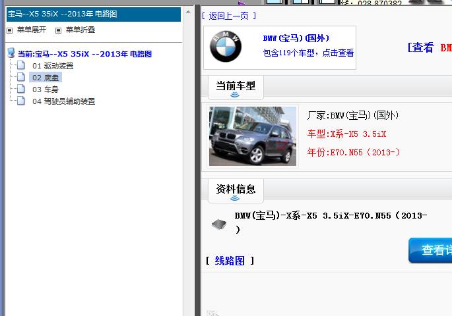Image resolution: width=452 pixels, height=316 pixels.
Task: Expand all menus via 菜单展开
Action: [32, 30]
